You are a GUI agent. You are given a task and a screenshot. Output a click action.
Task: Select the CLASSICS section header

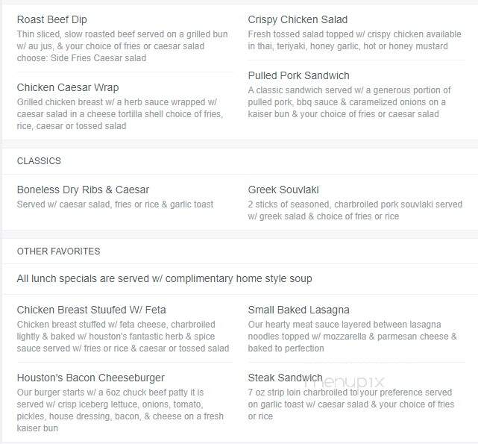[39, 161]
